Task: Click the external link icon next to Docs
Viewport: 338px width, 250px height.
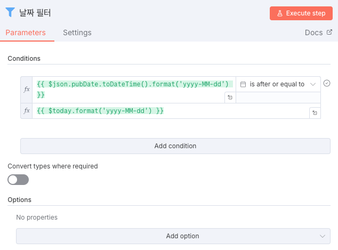Action: [x=329, y=33]
